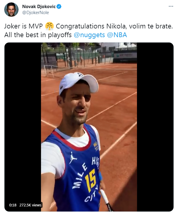Click the blue verified badge
178x213 pixels.
coord(59,7)
